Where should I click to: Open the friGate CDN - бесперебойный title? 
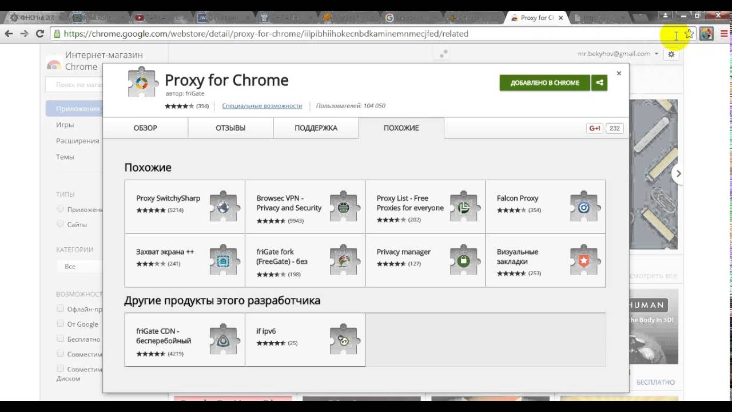(x=164, y=336)
